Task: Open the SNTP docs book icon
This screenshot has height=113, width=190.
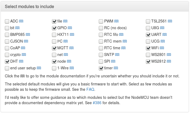Action: [x=117, y=55]
